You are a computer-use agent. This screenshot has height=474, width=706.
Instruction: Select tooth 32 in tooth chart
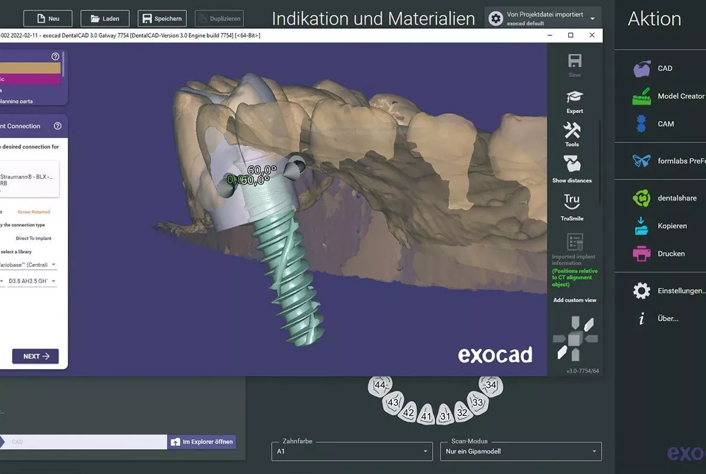[x=463, y=412]
